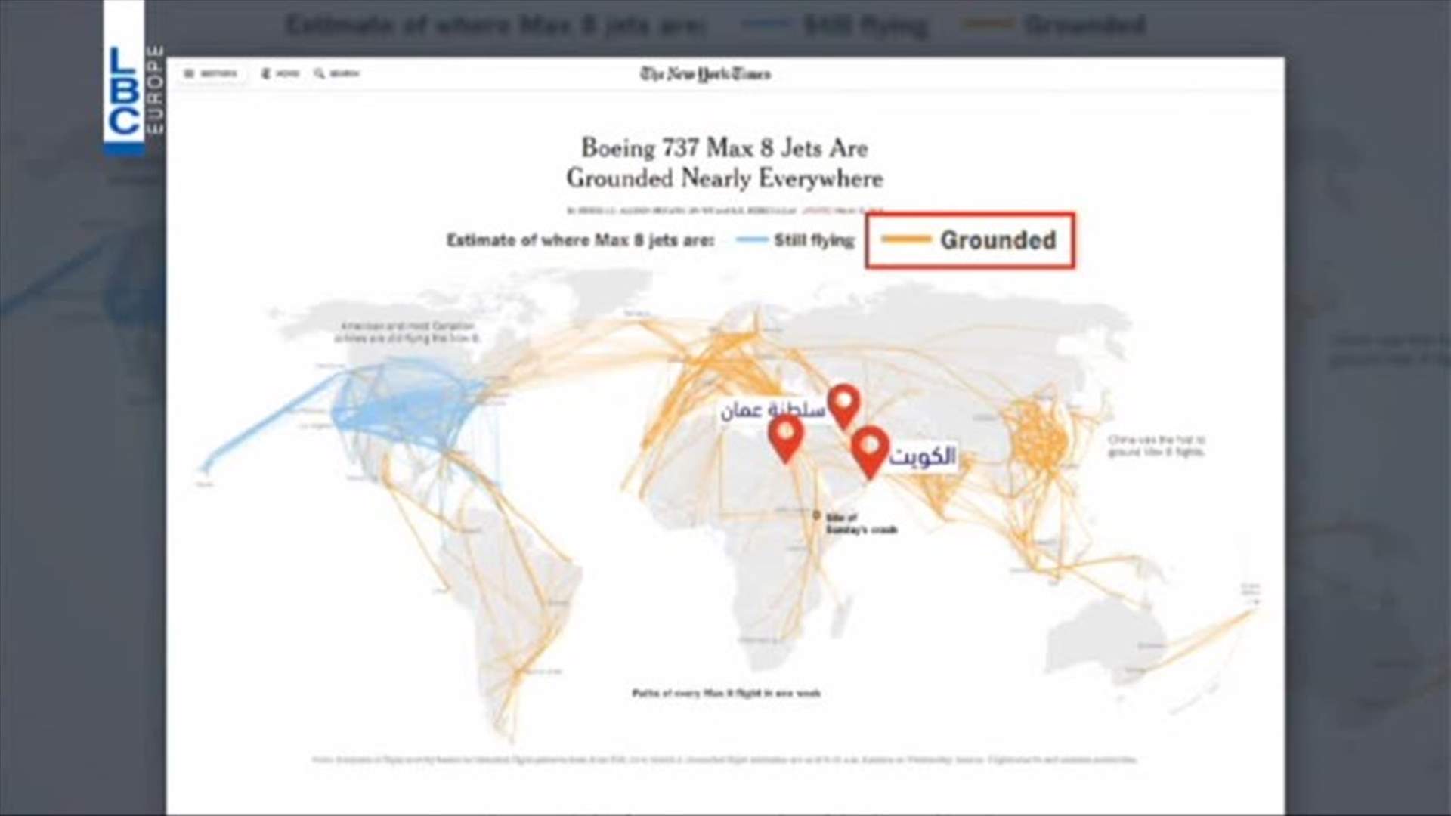
Task: Click the red pin below the سلطنة عمان label
Action: (786, 438)
